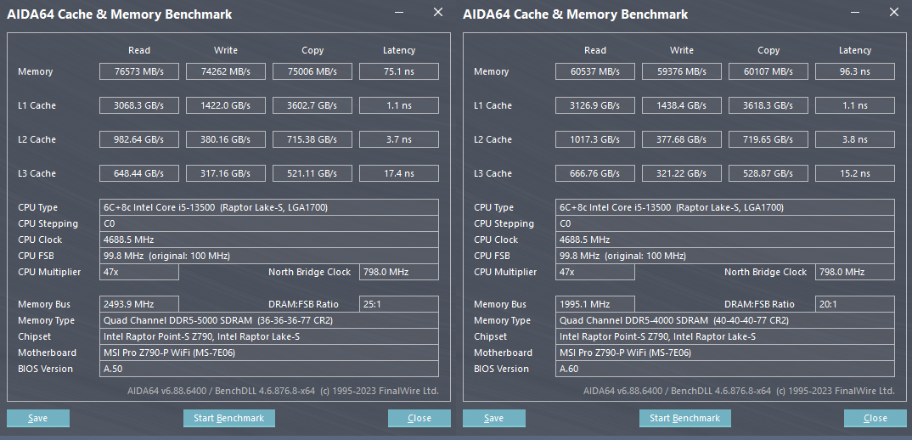Click DRAM:FSB Ratio field showing 20:1
912x440 pixels.
pos(854,304)
